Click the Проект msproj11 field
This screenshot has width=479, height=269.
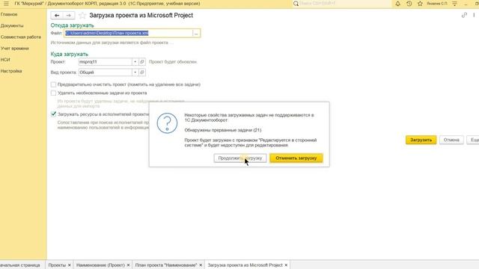[105, 61]
